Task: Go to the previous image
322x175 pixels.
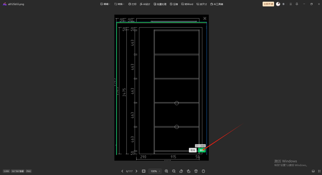Action: coord(122,171)
